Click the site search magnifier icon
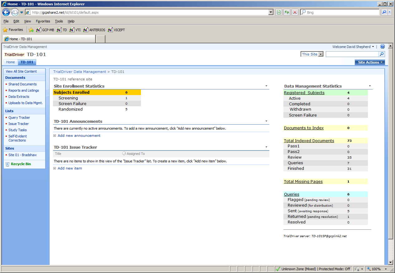Viewport: 395px width, 273px height. [382, 54]
